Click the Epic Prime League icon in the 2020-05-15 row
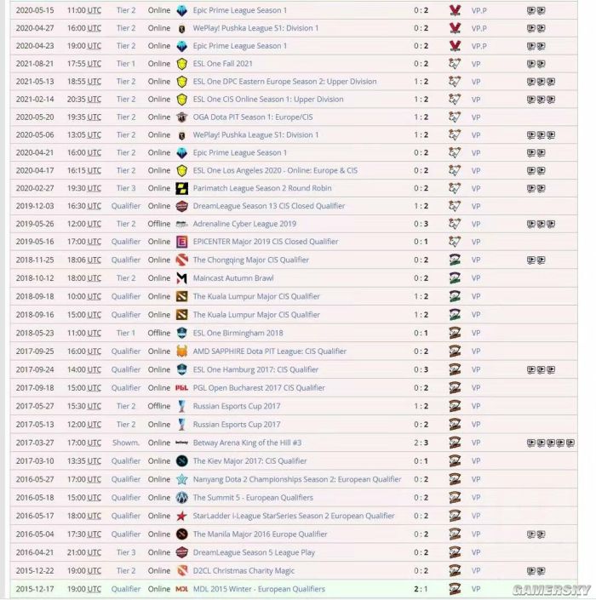This screenshot has width=596, height=600. click(182, 11)
